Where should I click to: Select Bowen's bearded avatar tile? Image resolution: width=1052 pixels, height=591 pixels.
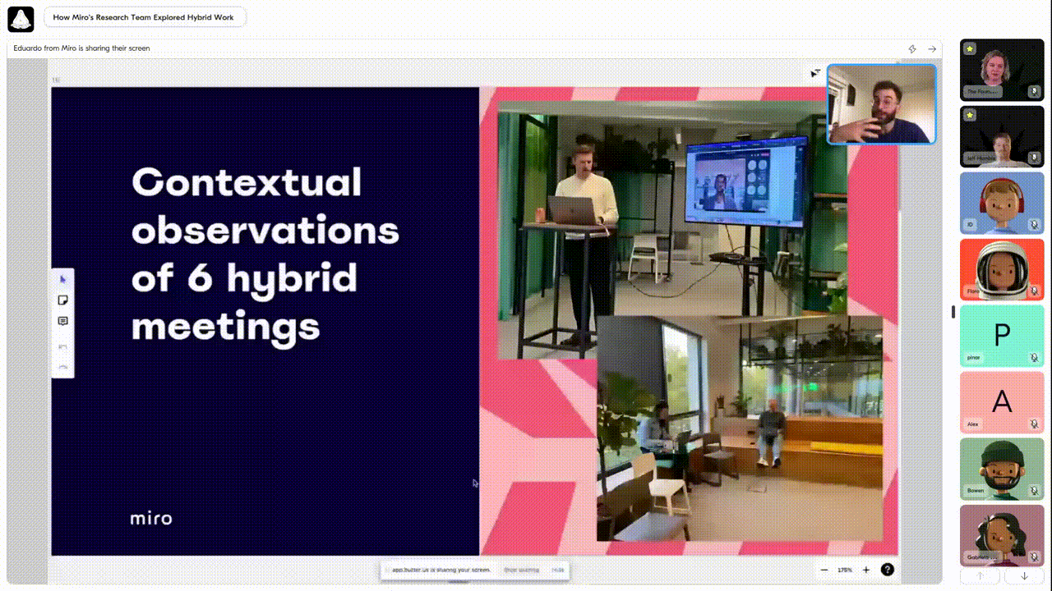[x=1002, y=469]
